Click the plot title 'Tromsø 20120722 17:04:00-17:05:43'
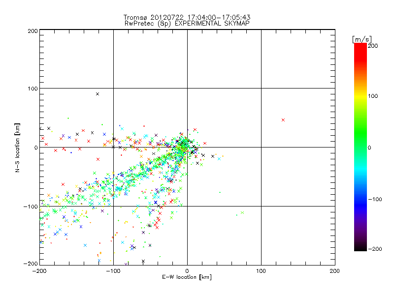Screen dimensions: 394x295 (x=187, y=17)
